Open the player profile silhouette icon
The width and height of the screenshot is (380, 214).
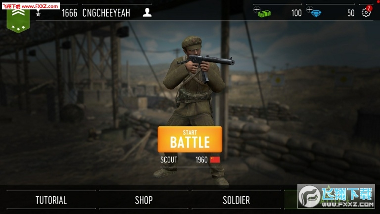147,12
